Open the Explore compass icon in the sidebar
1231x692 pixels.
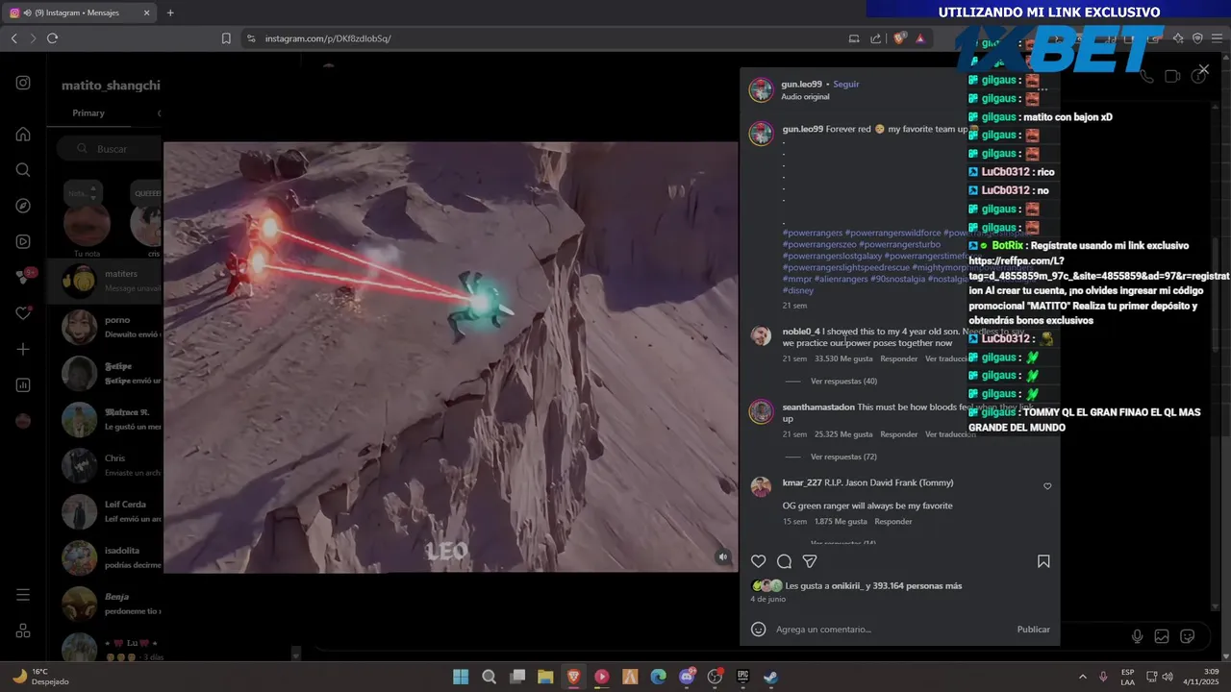[x=23, y=206]
